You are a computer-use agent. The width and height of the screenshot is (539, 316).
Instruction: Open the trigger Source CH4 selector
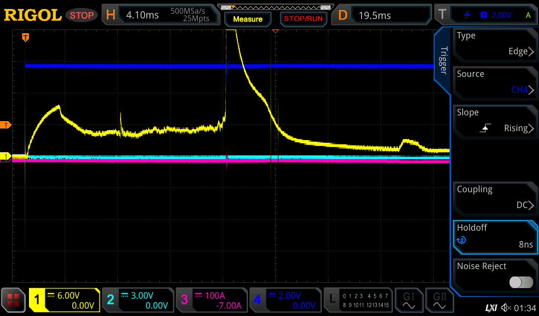pyautogui.click(x=495, y=82)
